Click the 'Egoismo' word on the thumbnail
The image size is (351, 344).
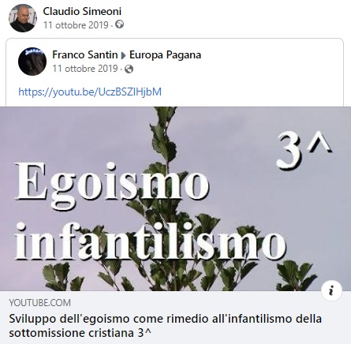(112, 183)
